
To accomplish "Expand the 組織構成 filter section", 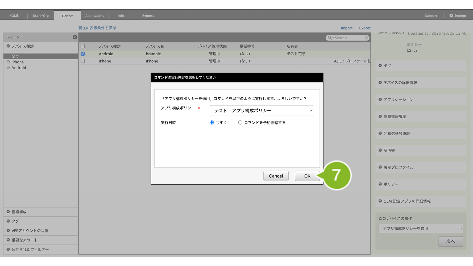I will (x=8, y=212).
